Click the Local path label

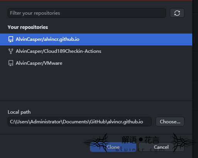coord(19,112)
